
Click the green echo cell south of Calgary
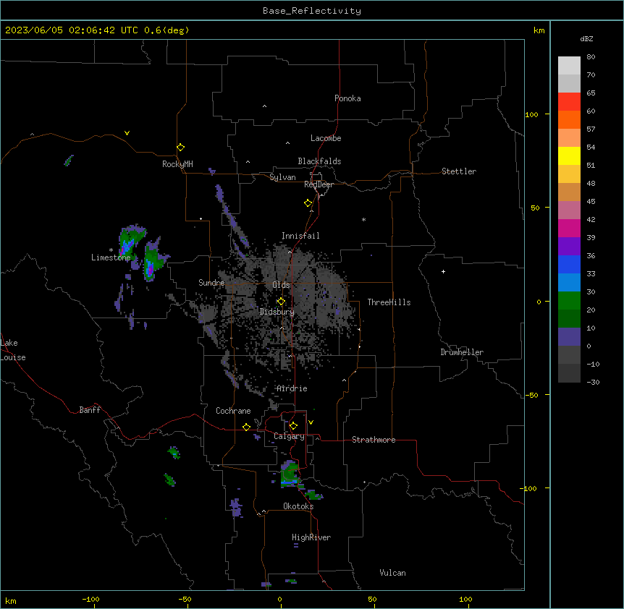point(290,474)
